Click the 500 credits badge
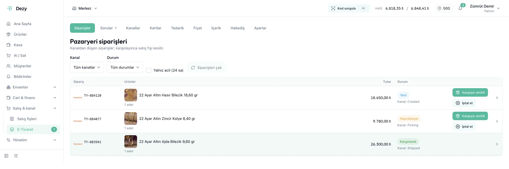 coord(444,8)
